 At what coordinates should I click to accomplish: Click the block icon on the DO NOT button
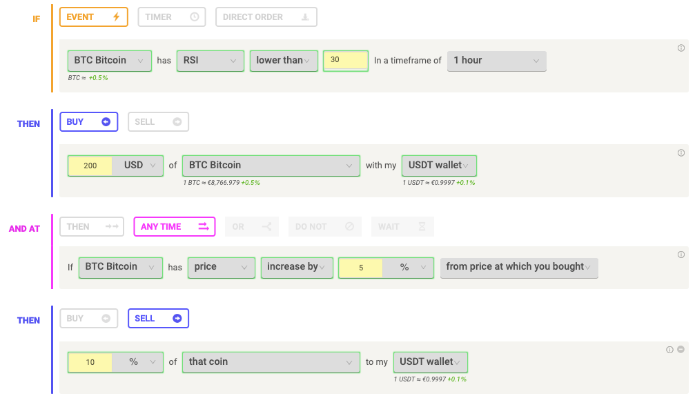click(349, 226)
